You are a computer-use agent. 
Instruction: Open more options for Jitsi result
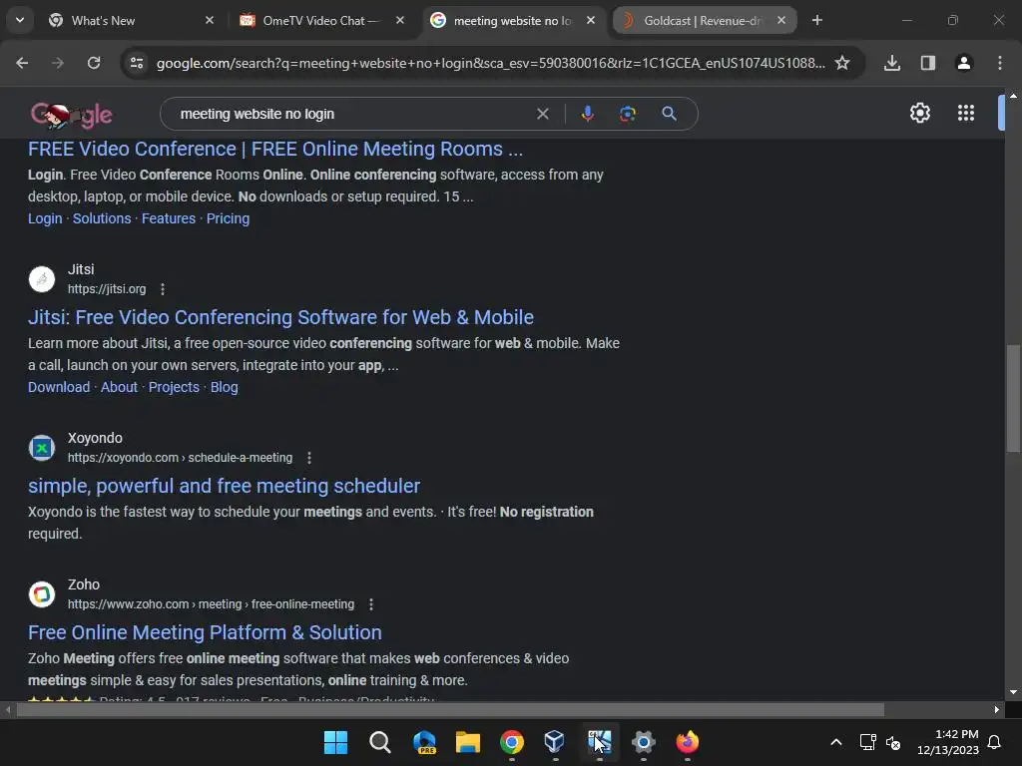point(163,288)
